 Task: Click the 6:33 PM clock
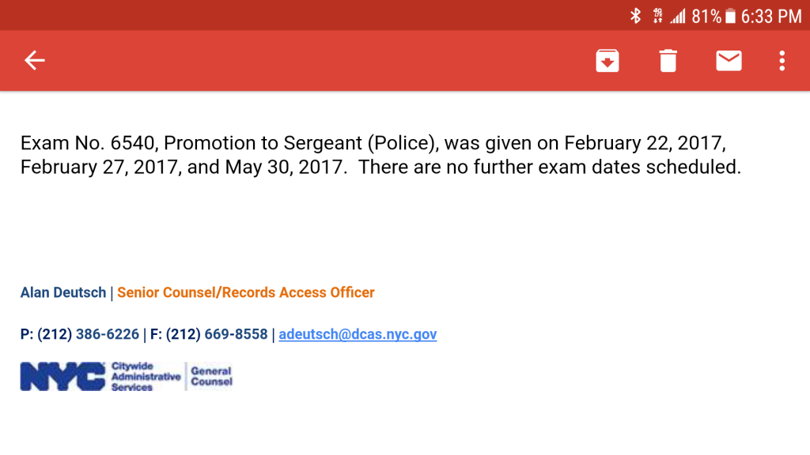coord(771,16)
